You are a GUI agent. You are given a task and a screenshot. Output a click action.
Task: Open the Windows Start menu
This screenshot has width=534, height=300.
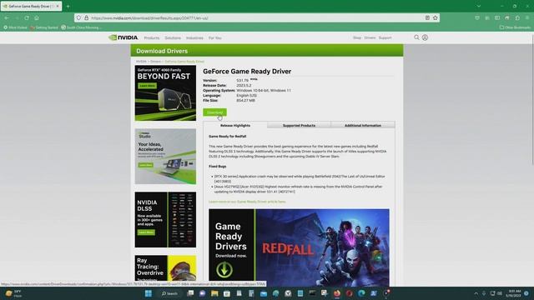pos(149,293)
